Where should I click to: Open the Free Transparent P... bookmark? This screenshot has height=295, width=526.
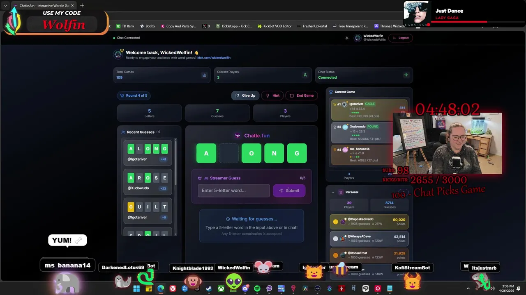(x=350, y=26)
